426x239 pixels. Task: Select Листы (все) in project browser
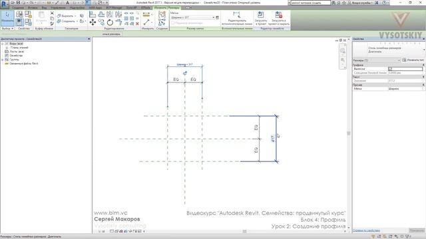(17, 52)
